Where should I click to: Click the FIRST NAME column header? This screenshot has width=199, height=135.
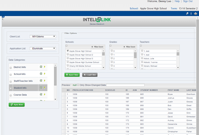pos(173,90)
